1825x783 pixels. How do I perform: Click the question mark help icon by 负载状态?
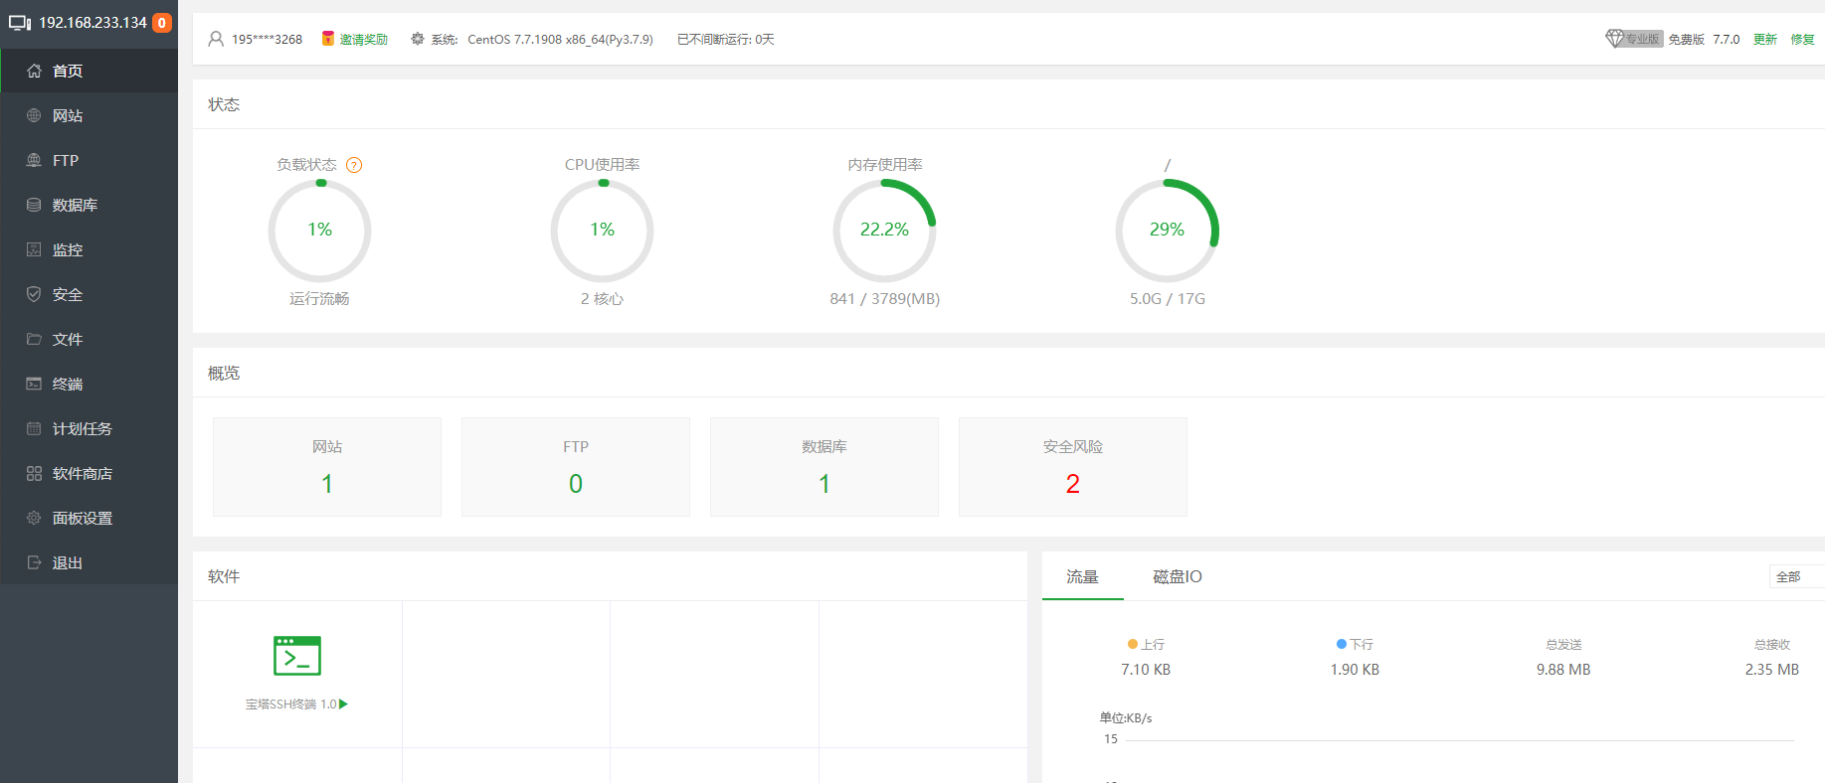pyautogui.click(x=354, y=165)
